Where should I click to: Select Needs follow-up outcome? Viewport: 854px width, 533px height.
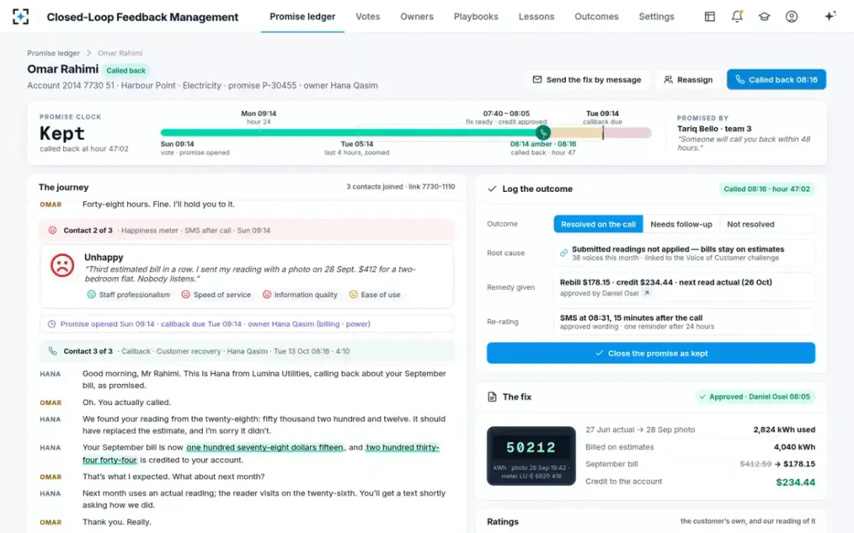[681, 224]
